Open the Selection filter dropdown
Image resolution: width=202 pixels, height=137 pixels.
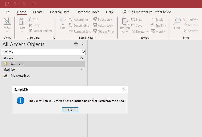[103, 20]
